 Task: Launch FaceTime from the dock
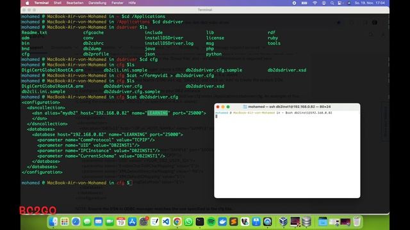(x=110, y=222)
